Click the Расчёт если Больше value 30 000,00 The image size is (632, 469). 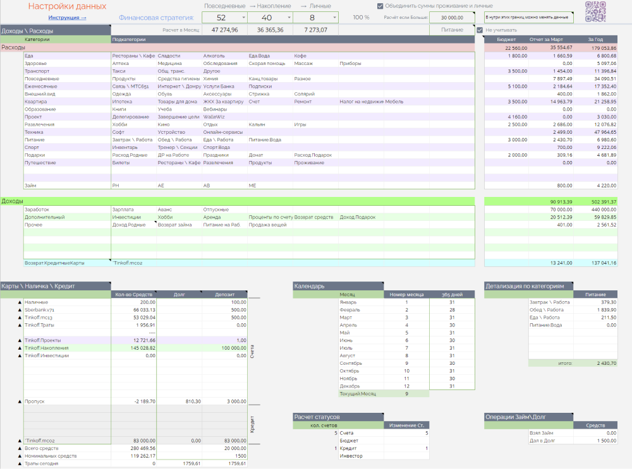[x=452, y=18]
